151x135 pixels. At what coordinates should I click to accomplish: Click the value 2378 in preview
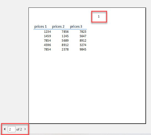pyautogui.click(x=65, y=49)
